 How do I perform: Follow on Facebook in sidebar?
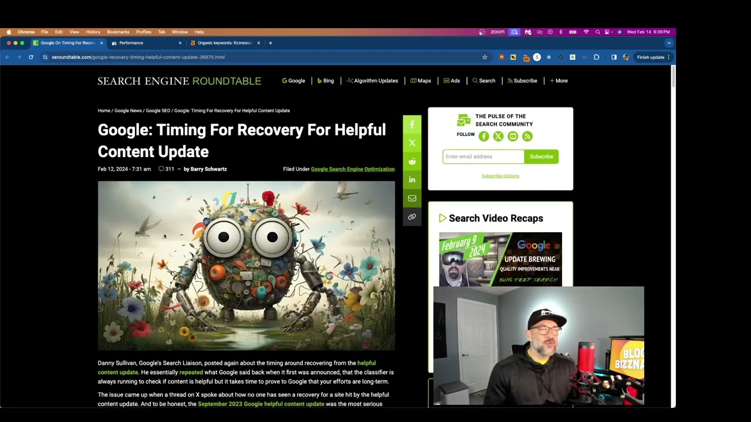[483, 136]
